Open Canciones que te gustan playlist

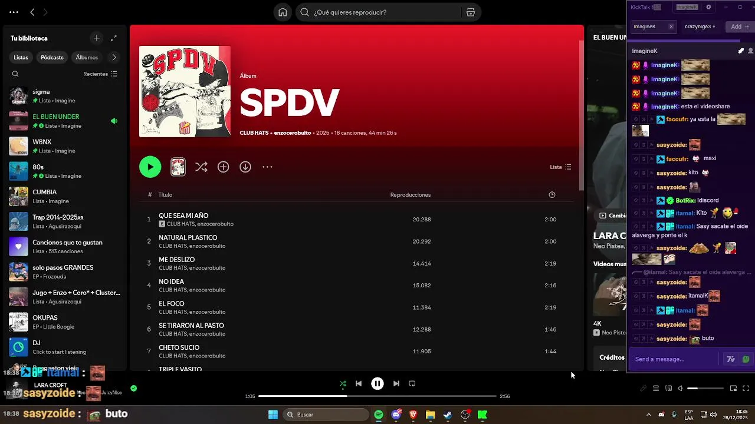(64, 247)
